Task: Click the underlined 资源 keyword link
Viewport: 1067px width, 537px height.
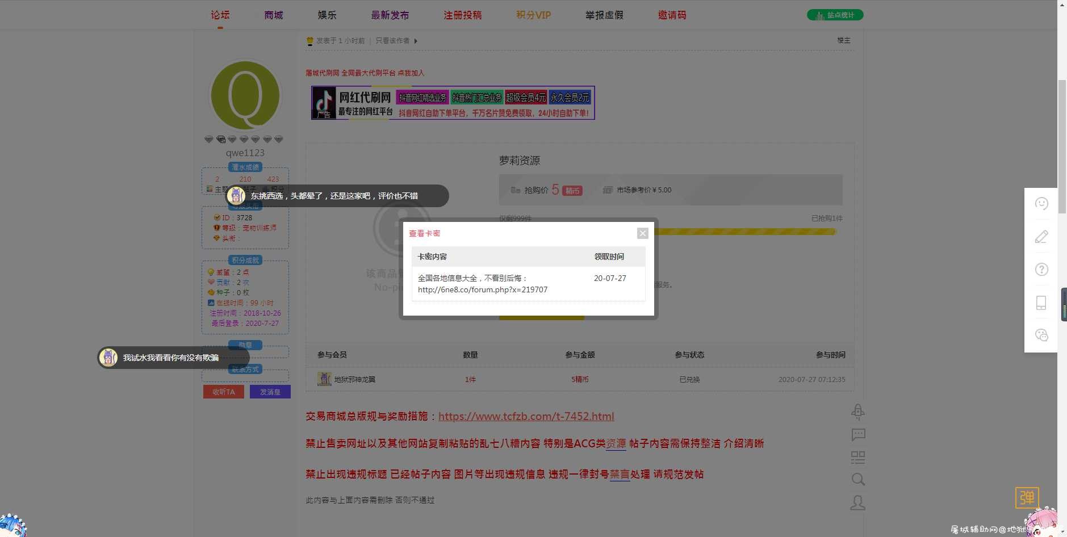Action: pyautogui.click(x=616, y=443)
